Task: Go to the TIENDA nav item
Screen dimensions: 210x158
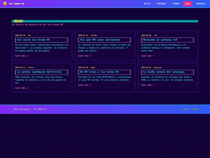Action: pos(175,4)
